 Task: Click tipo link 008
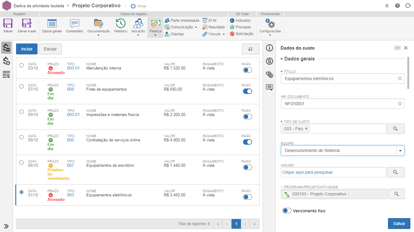71,89
